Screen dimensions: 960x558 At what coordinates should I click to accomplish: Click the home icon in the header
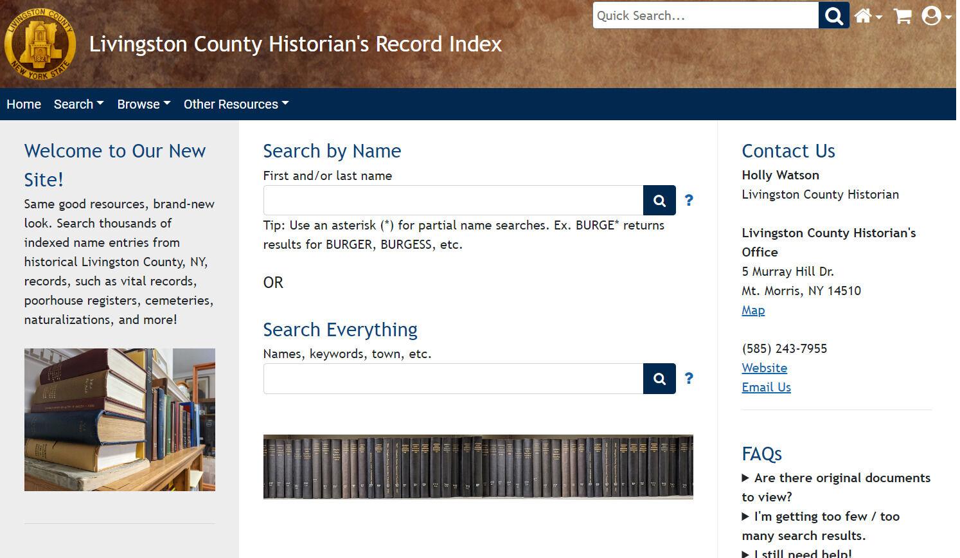864,15
